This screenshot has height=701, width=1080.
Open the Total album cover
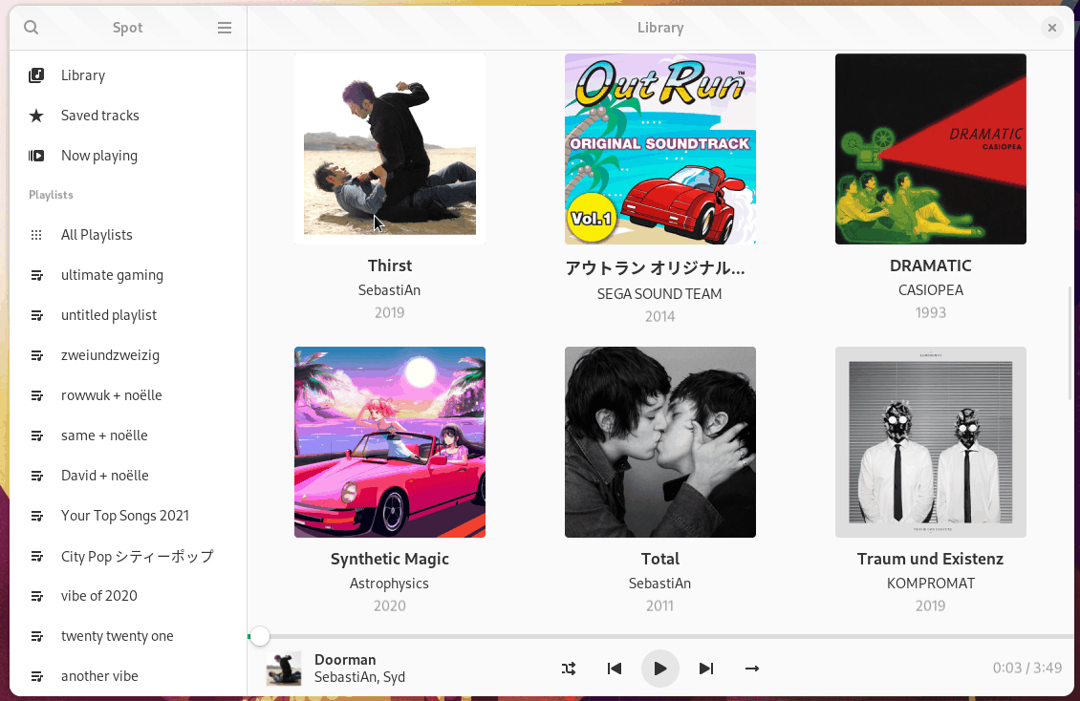[659, 442]
